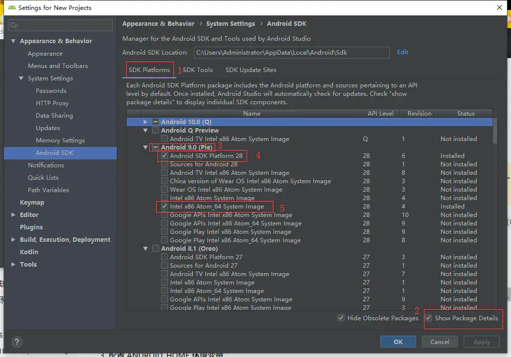Check China version of Wear OS image

coord(165,181)
